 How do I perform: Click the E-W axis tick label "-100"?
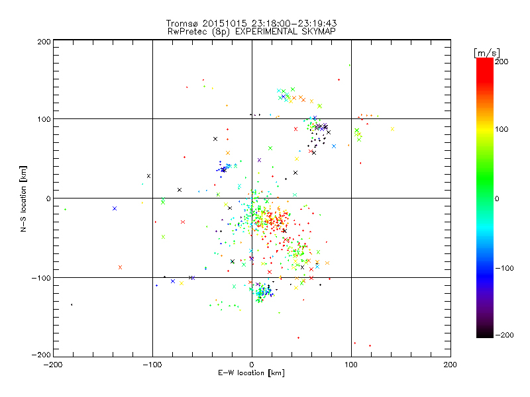pos(152,365)
